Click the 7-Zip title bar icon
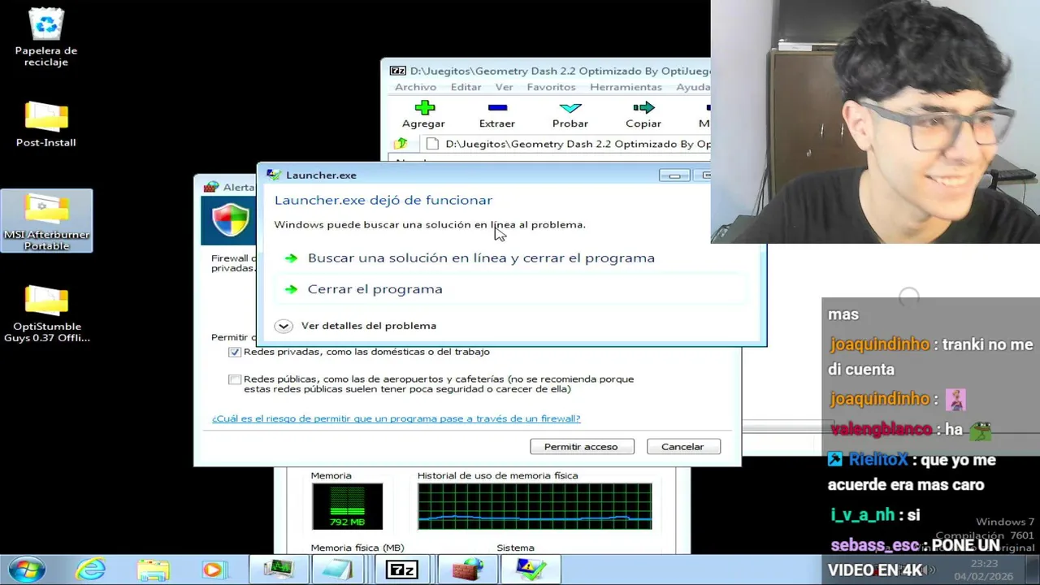The height and width of the screenshot is (585, 1040). point(397,71)
